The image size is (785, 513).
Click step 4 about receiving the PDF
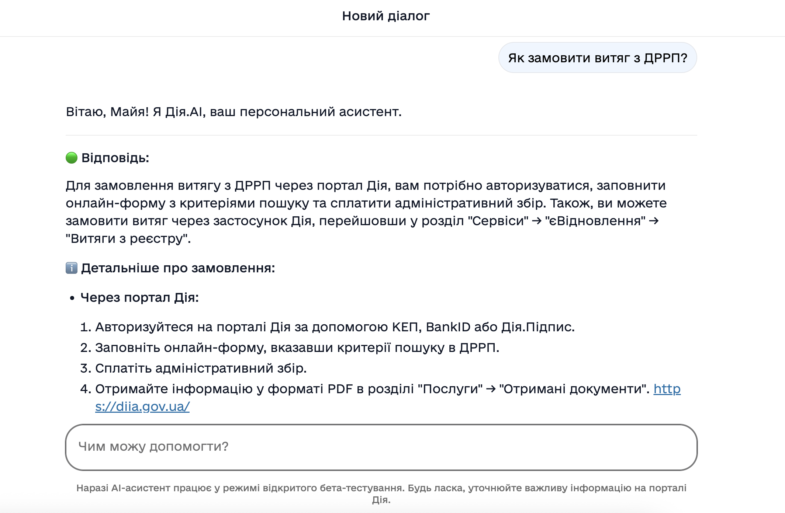coord(372,389)
